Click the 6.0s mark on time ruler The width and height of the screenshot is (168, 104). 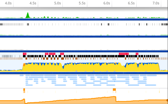[x=107, y=3]
